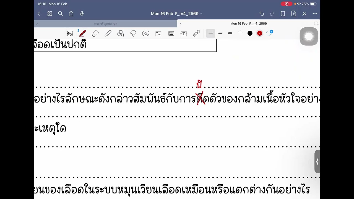Select the Highlighter tool

click(108, 33)
